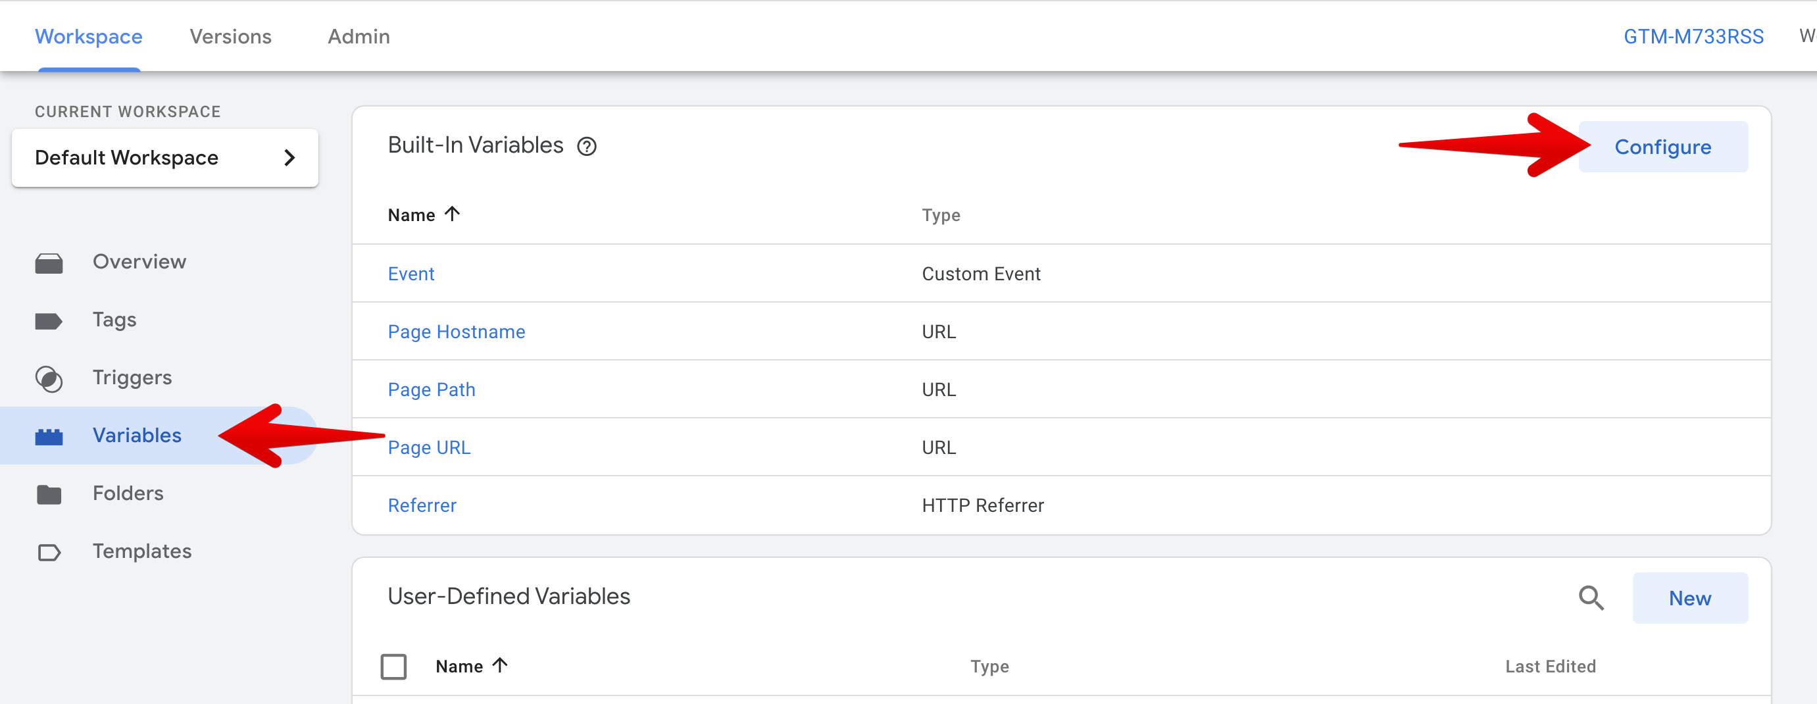Tick the select-all checkbox for user-defined variables
The height and width of the screenshot is (704, 1817).
pos(393,666)
